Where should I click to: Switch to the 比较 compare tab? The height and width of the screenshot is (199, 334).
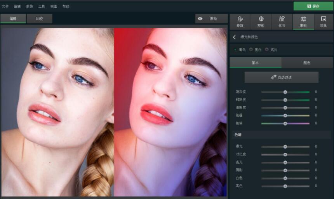(x=39, y=19)
